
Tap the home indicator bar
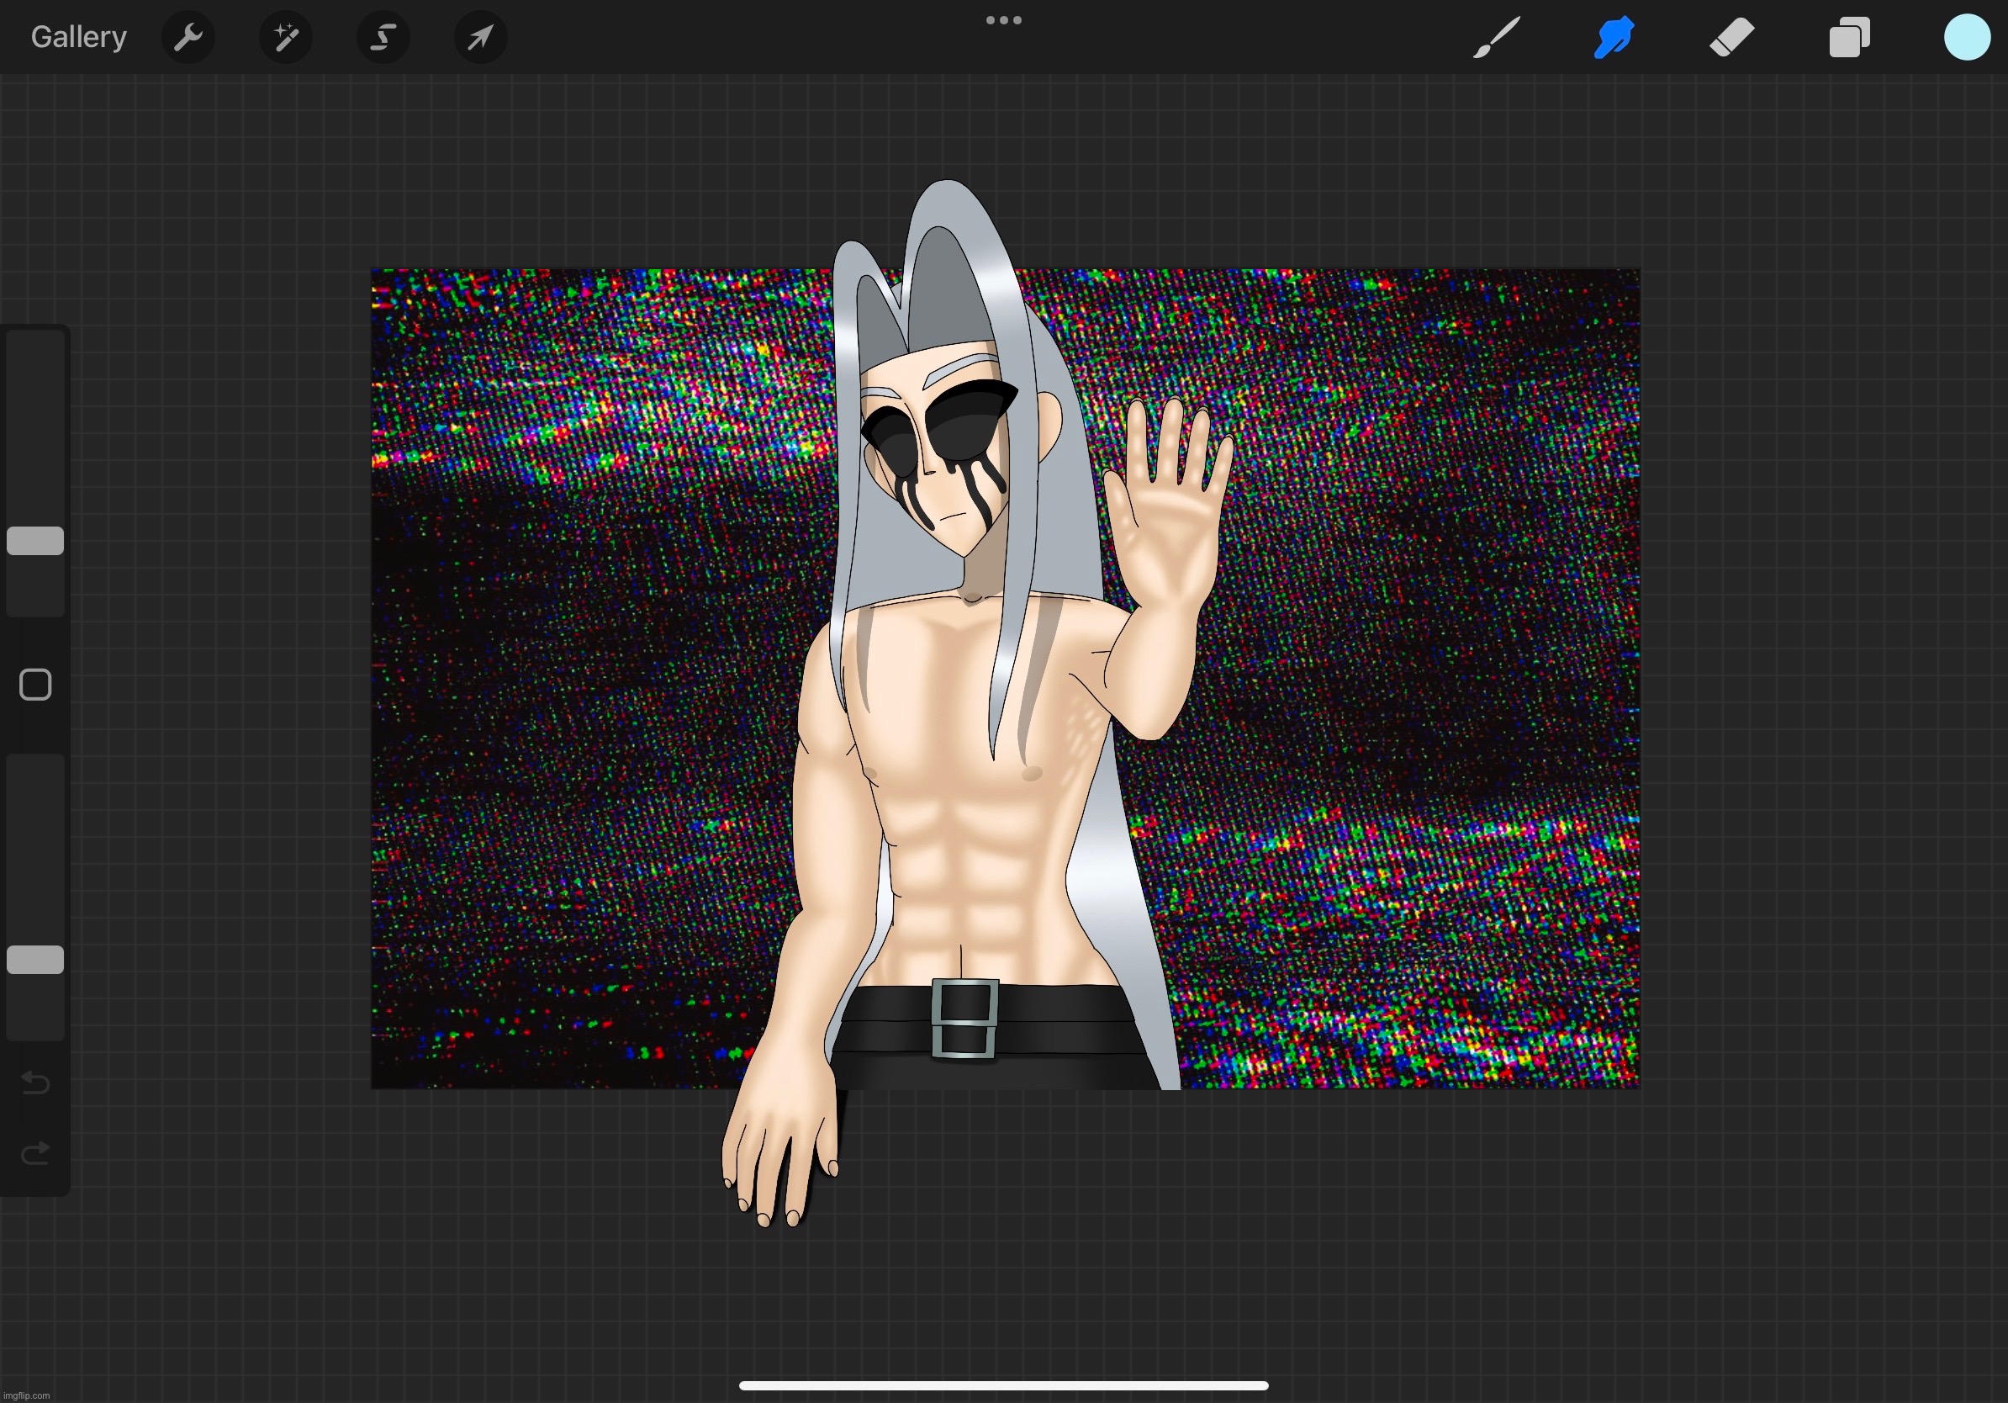[1003, 1385]
